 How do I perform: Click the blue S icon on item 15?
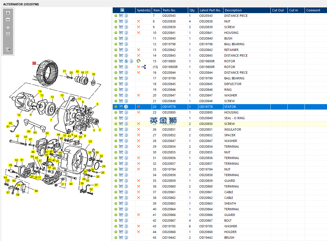click(x=126, y=61)
